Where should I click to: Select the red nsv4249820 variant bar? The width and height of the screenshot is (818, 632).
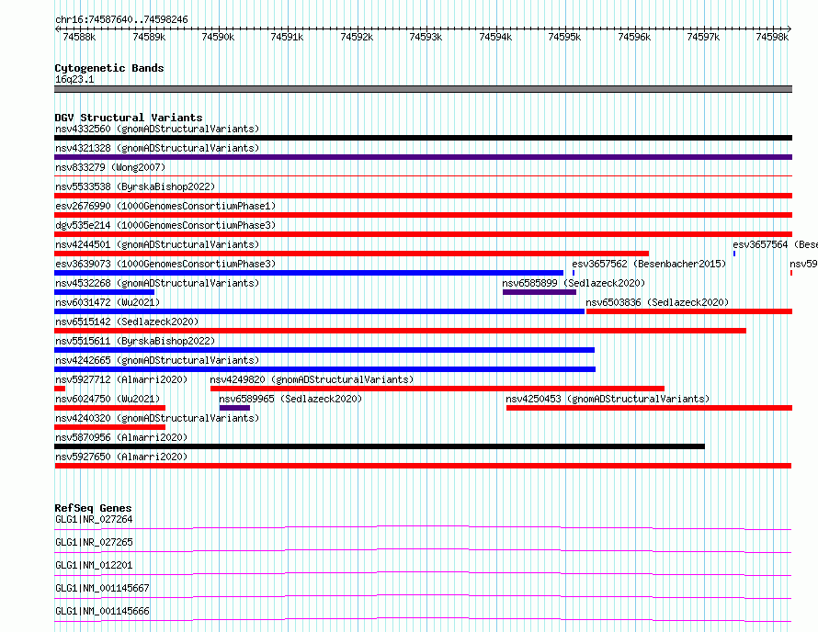click(x=437, y=389)
